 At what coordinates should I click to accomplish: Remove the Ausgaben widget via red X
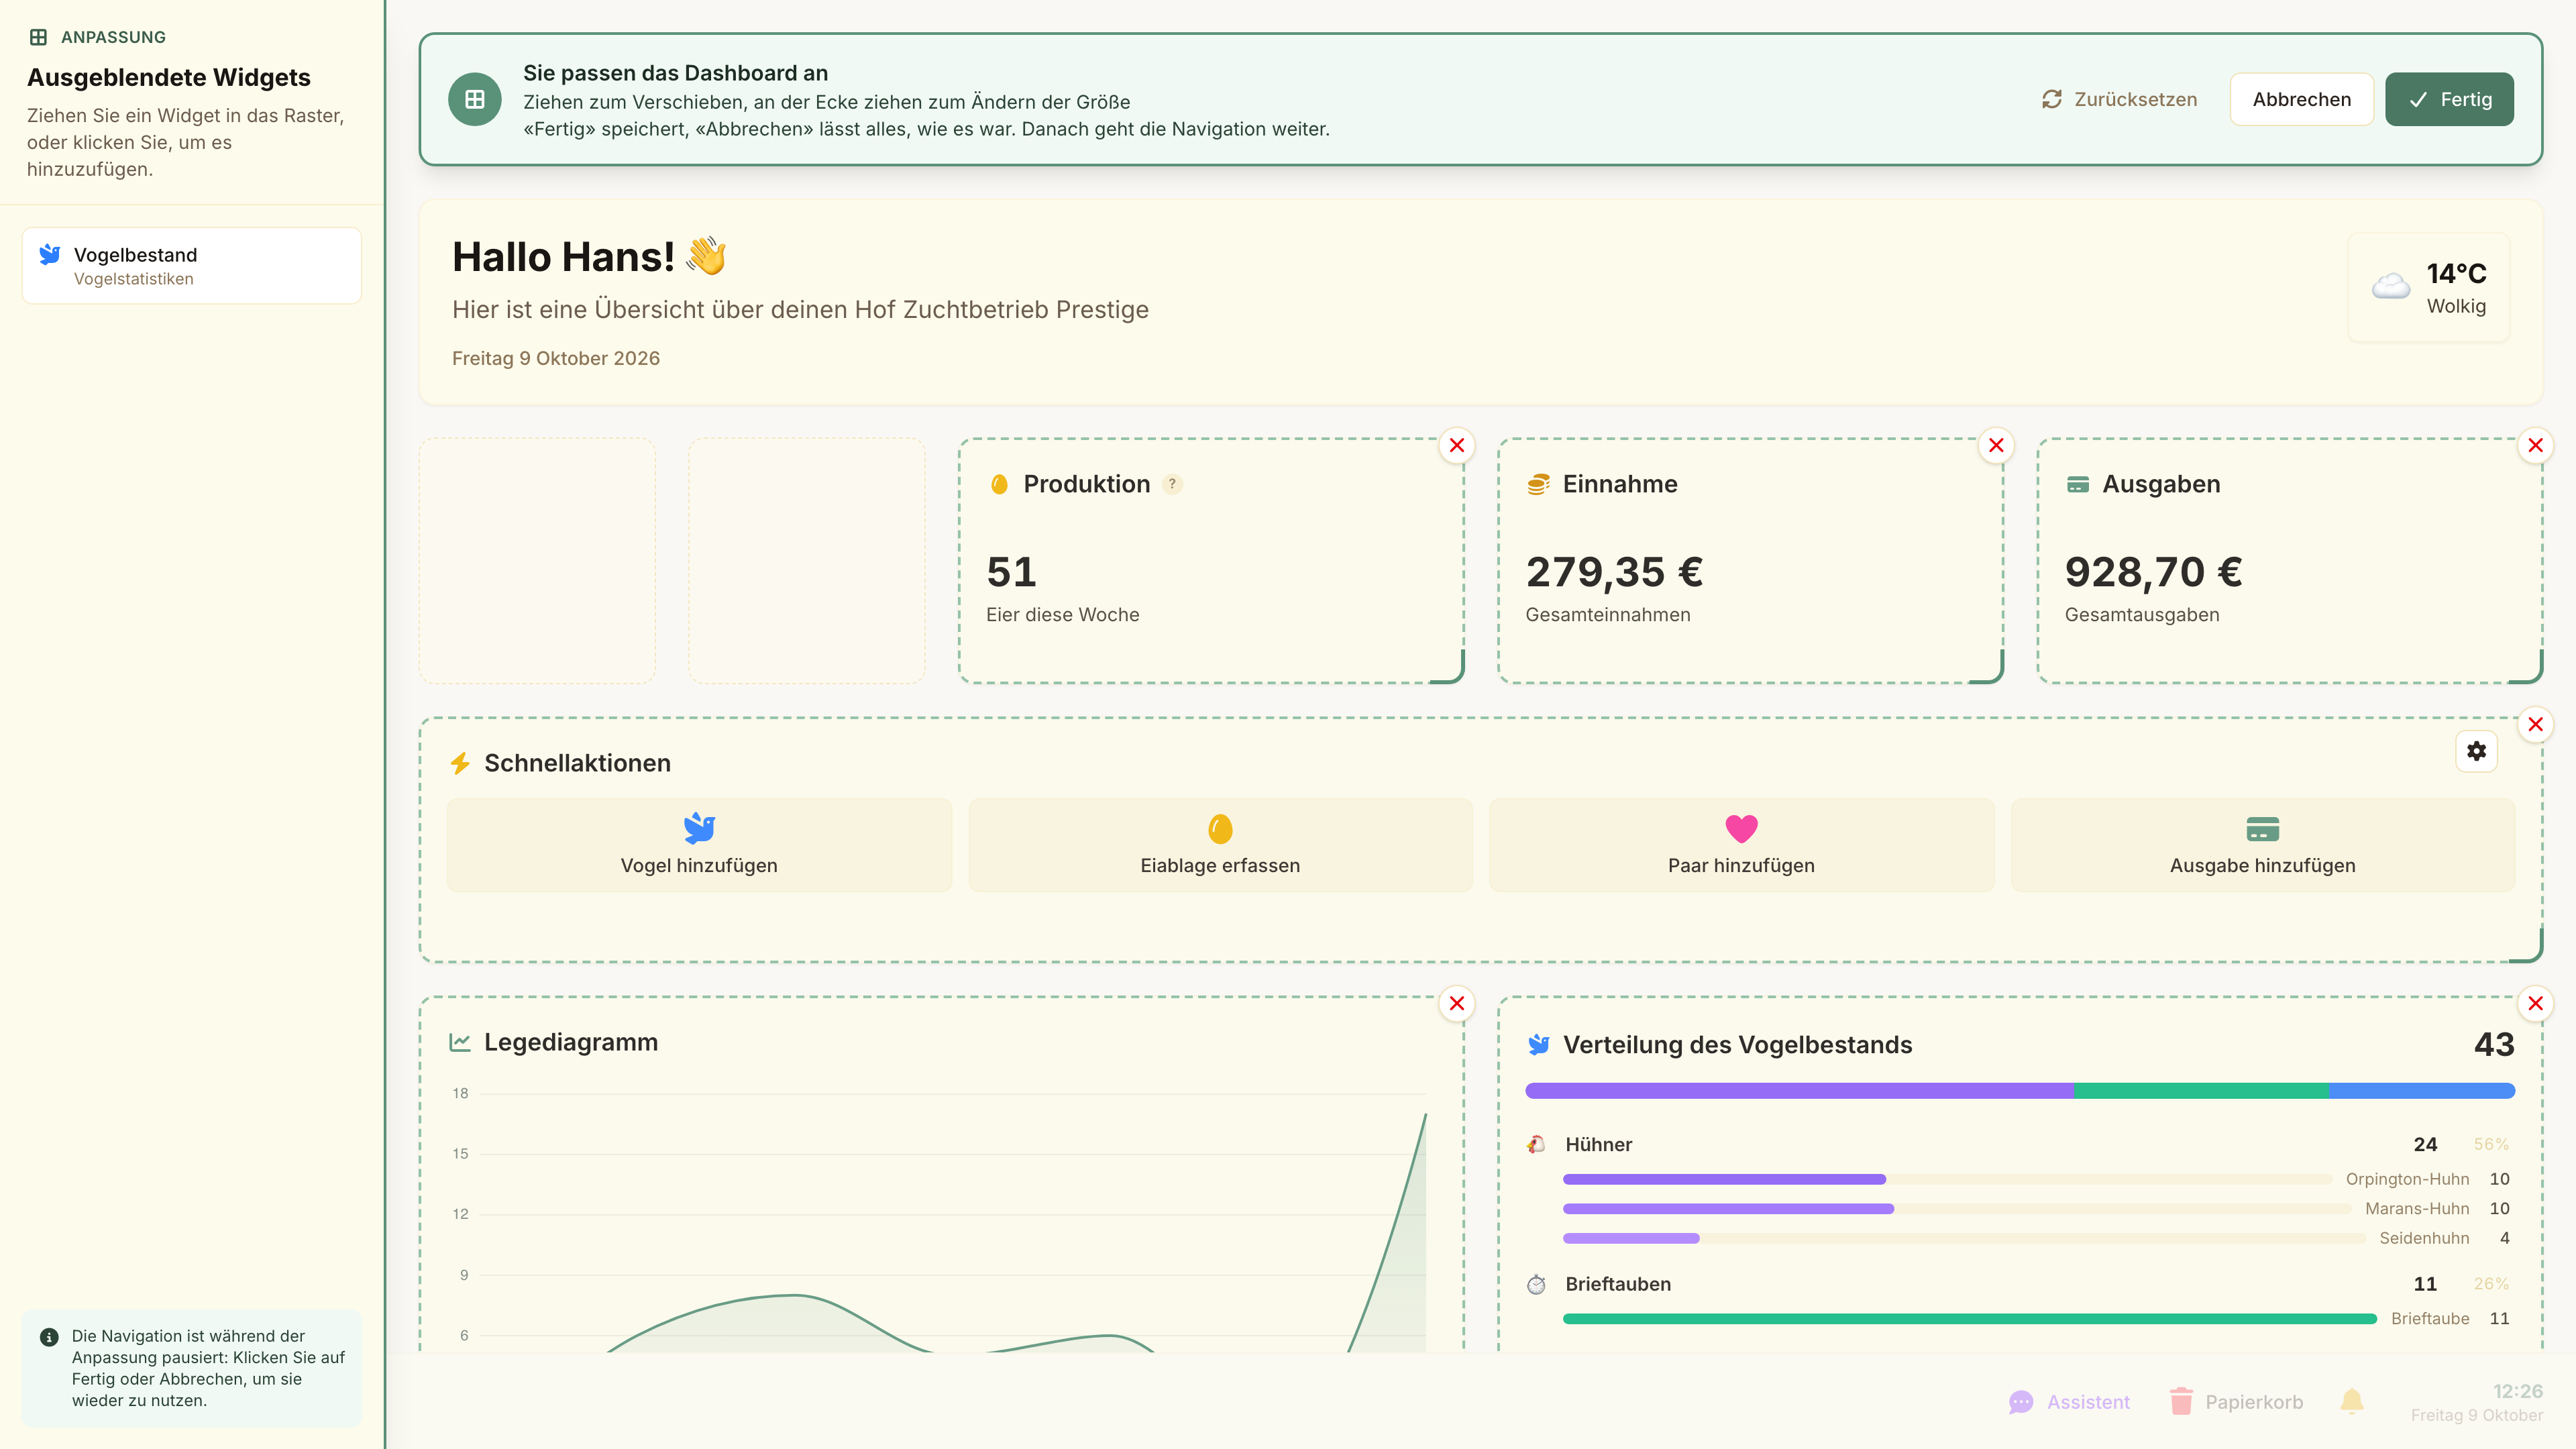point(2535,445)
